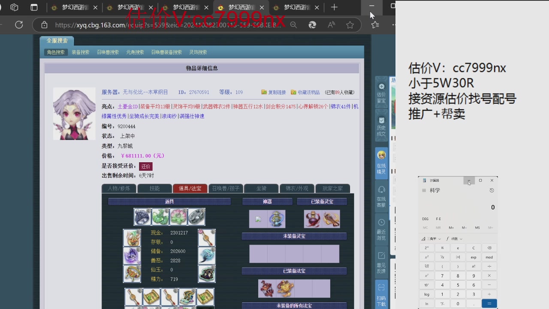549x309 pixels.
Task: Click the pagoda artifact icon under 神器
Action: tap(276, 219)
